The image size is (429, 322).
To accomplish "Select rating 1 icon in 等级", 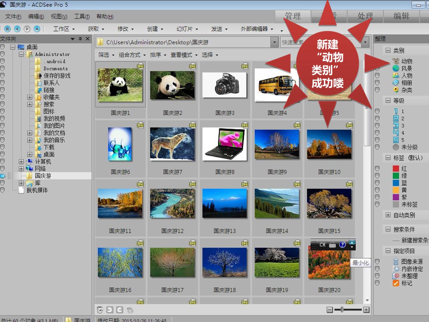I will coord(396,111).
